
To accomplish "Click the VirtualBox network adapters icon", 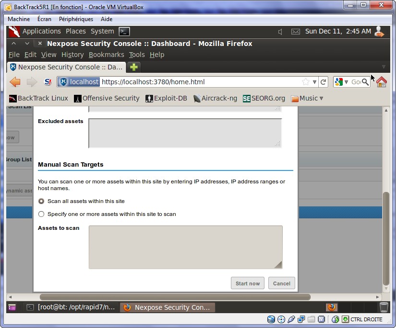I will 301,319.
